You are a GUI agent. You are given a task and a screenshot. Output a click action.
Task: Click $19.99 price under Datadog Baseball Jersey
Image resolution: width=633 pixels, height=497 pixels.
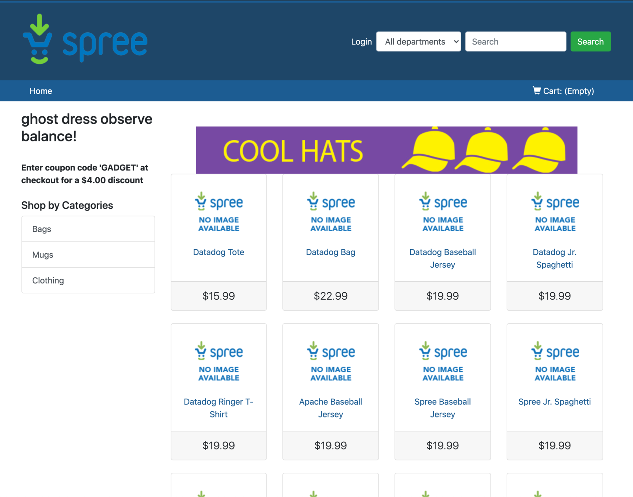point(443,296)
